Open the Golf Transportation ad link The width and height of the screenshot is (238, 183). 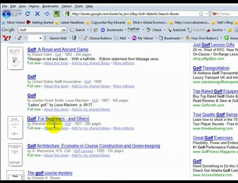pos(211,68)
